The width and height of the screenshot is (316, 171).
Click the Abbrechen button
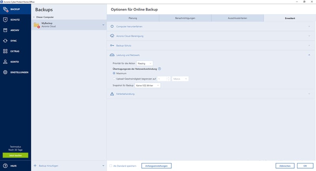(x=285, y=166)
